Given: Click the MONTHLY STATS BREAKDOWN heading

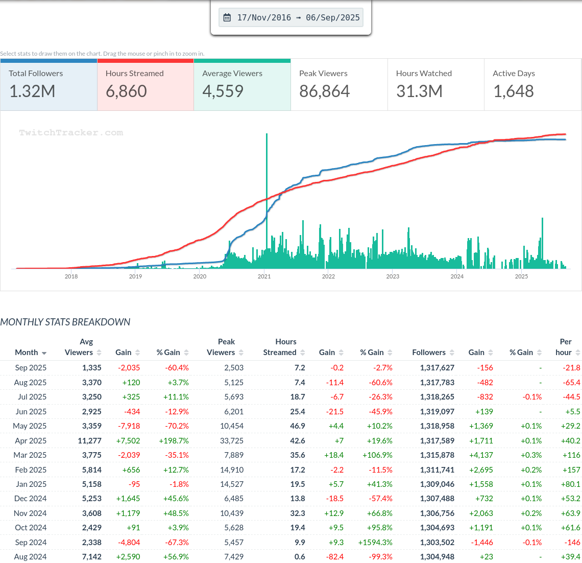Looking at the screenshot, I should pyautogui.click(x=65, y=322).
